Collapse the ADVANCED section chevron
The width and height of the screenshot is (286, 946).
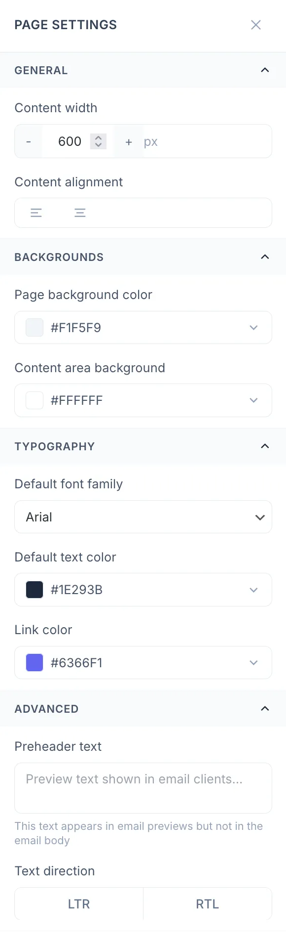click(x=265, y=708)
